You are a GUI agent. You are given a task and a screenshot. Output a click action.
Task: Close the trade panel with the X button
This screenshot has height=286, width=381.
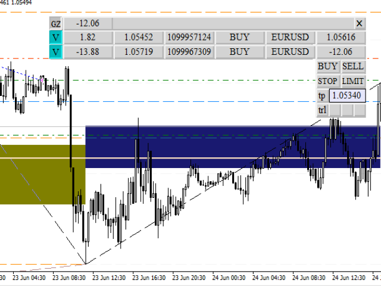click(x=359, y=24)
